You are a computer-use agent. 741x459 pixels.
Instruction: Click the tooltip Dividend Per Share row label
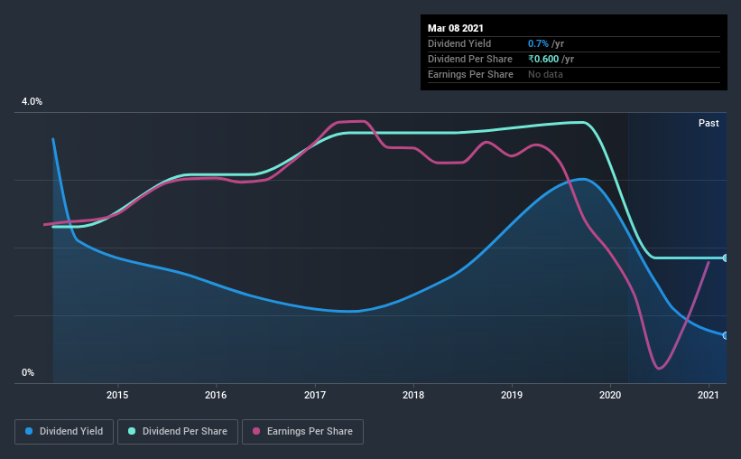(469, 59)
